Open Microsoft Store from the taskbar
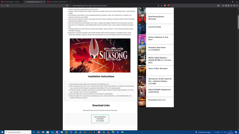239x134 pixels. point(48,132)
